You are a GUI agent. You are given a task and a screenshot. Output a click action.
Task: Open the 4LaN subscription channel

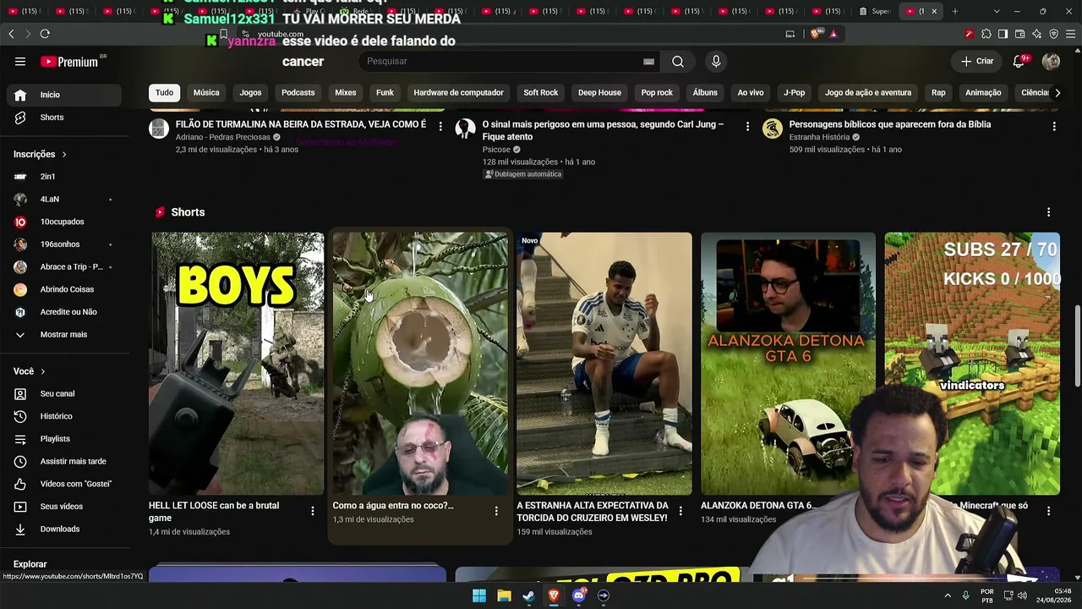coord(66,200)
